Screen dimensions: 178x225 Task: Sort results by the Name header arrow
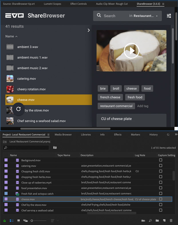(16, 36)
